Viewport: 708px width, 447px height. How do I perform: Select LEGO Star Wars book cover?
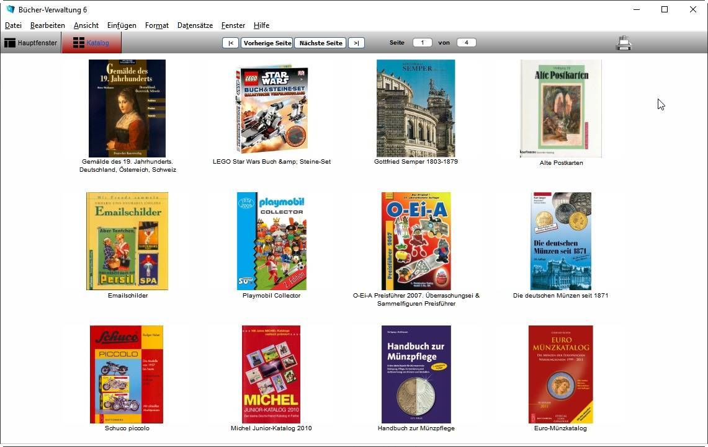272,110
